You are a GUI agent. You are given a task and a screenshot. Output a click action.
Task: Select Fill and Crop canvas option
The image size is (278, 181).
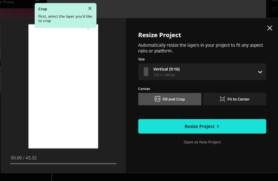click(x=170, y=99)
